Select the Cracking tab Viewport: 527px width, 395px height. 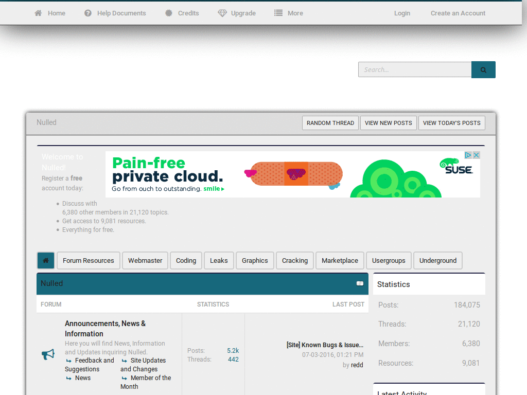tap(295, 260)
